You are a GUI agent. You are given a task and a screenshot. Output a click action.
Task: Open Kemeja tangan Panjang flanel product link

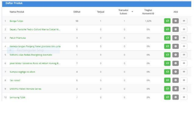[x=35, y=46]
